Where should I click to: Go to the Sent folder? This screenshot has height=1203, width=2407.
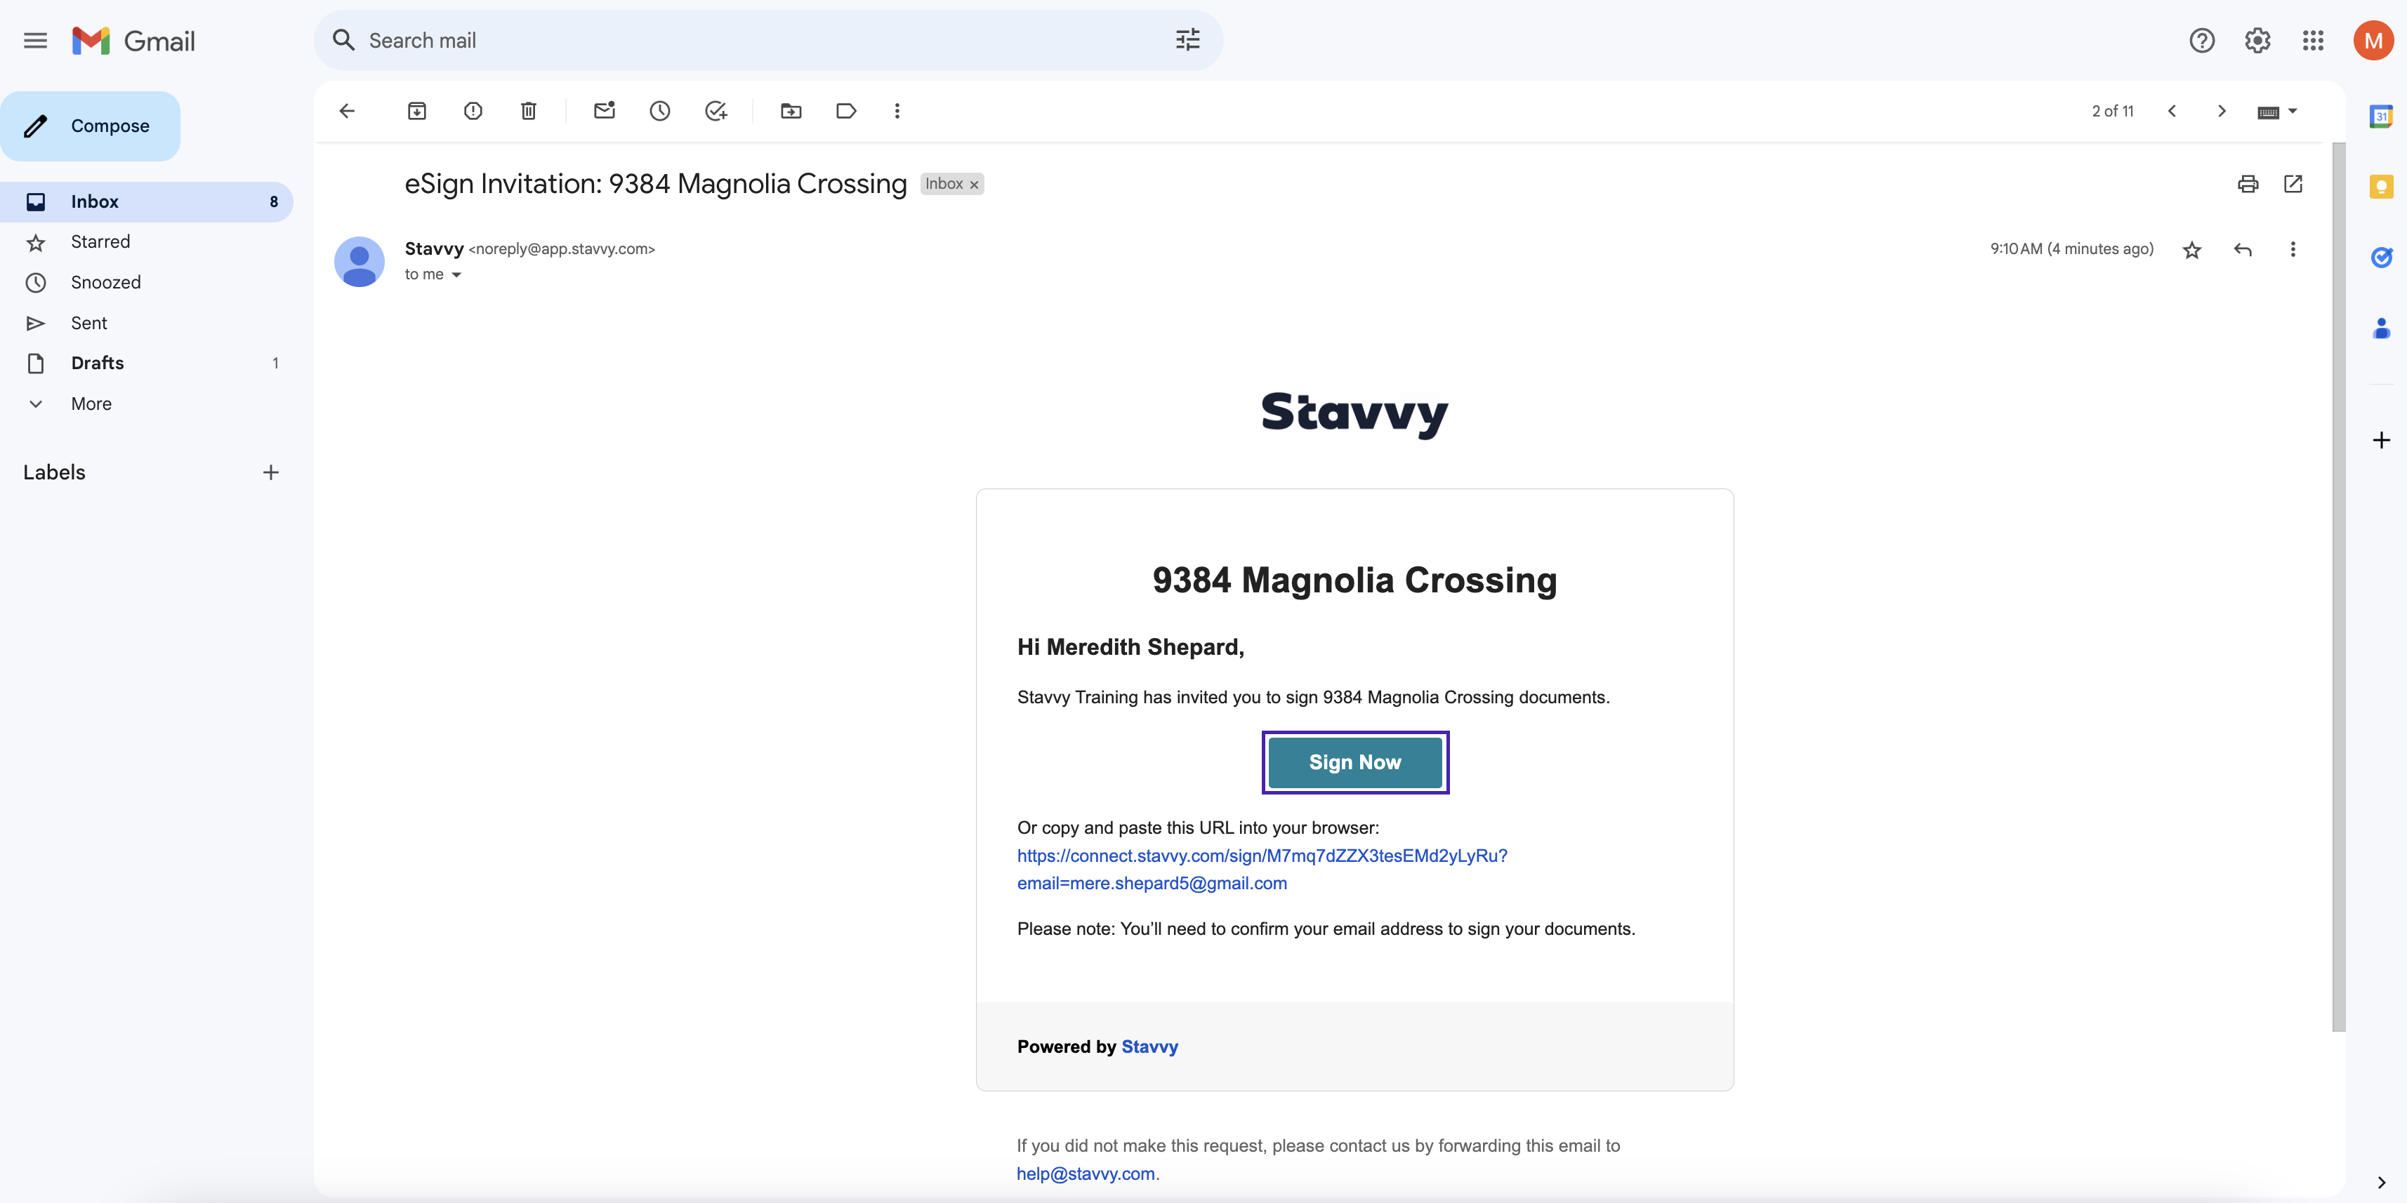point(88,323)
